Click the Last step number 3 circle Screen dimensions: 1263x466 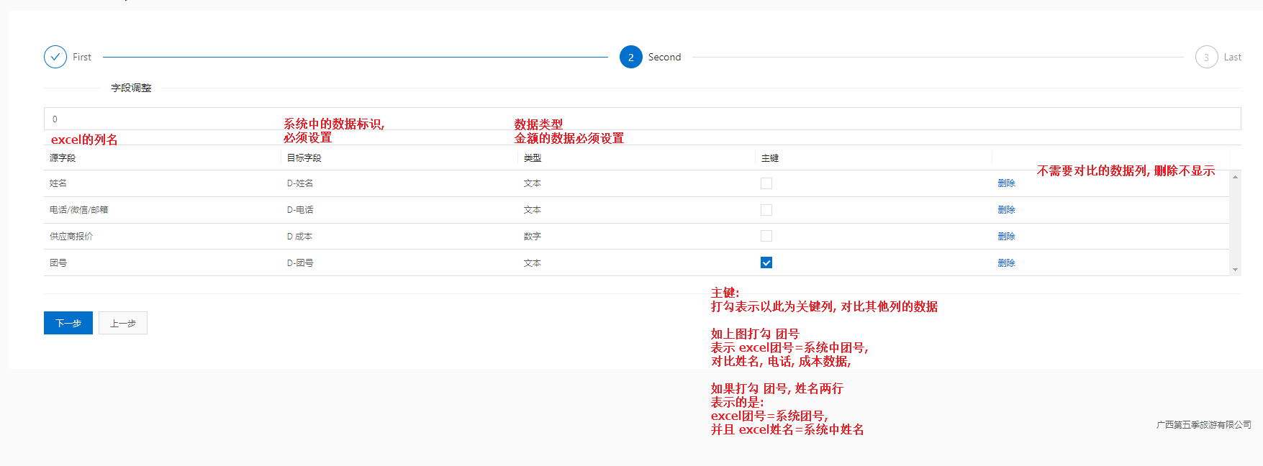point(1206,57)
